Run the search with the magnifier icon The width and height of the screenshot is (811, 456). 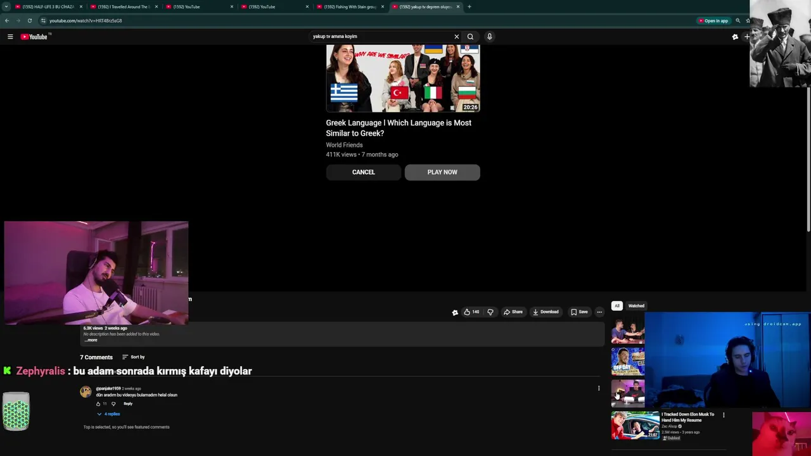pos(470,37)
